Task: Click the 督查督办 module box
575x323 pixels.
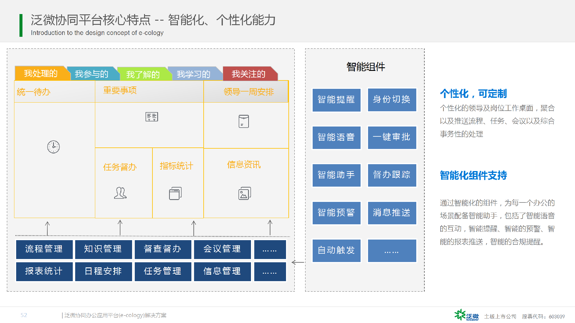Action: click(x=163, y=249)
